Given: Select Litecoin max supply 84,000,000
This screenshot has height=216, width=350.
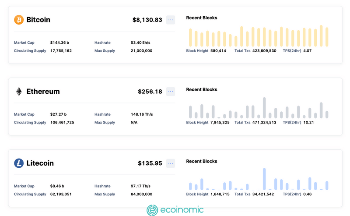Looking at the screenshot, I should pyautogui.click(x=141, y=194).
